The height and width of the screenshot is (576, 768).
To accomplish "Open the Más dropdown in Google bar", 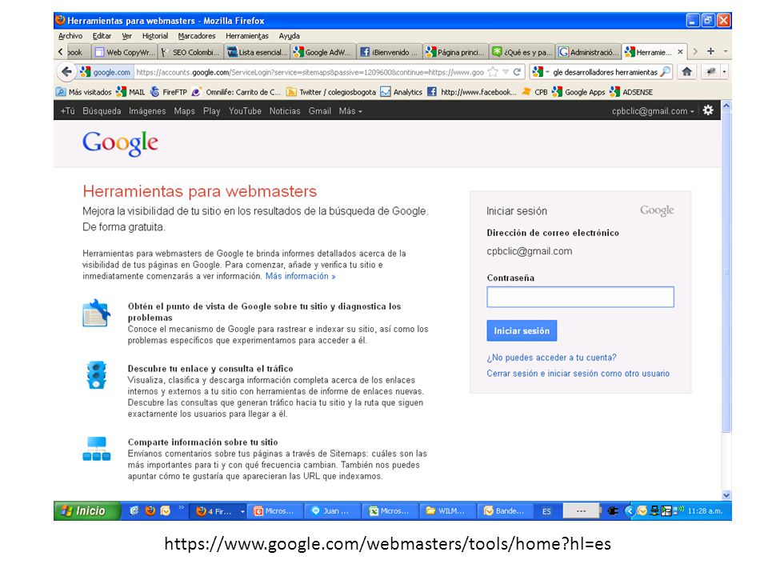I will tap(350, 111).
